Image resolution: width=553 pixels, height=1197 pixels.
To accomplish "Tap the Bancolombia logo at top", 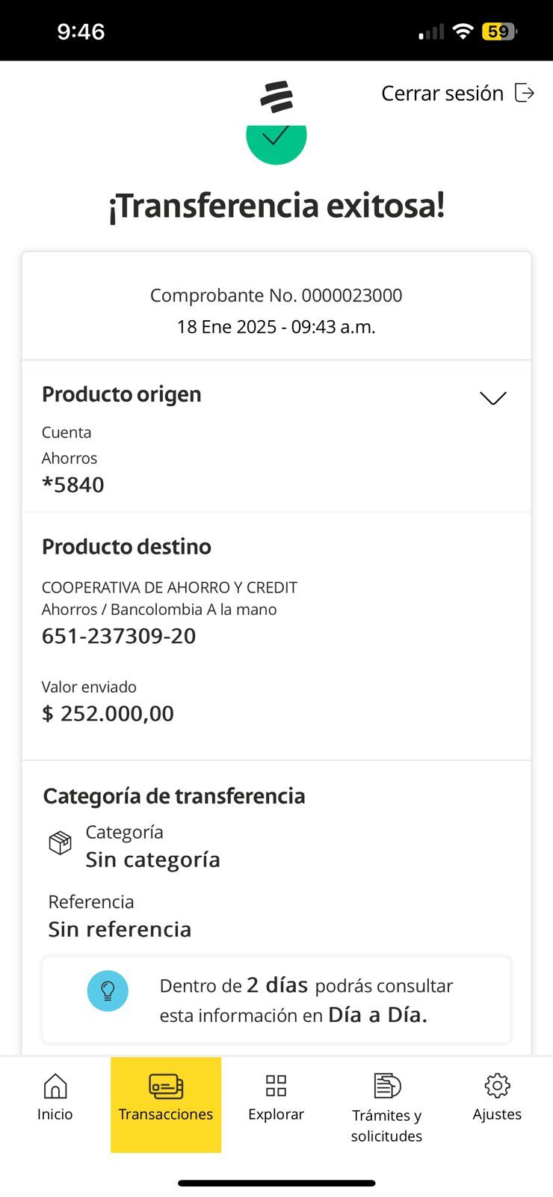I will coord(276,97).
